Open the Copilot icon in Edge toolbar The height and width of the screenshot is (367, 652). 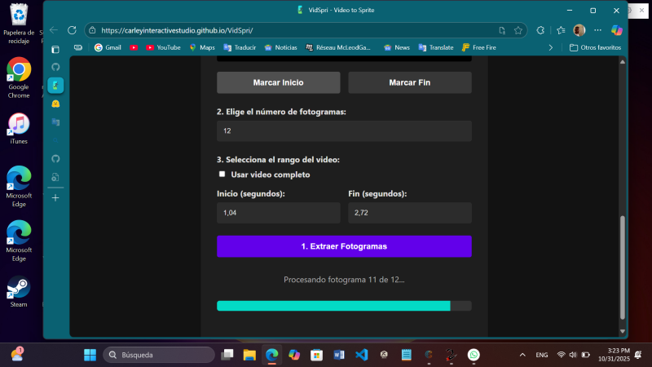pyautogui.click(x=617, y=30)
